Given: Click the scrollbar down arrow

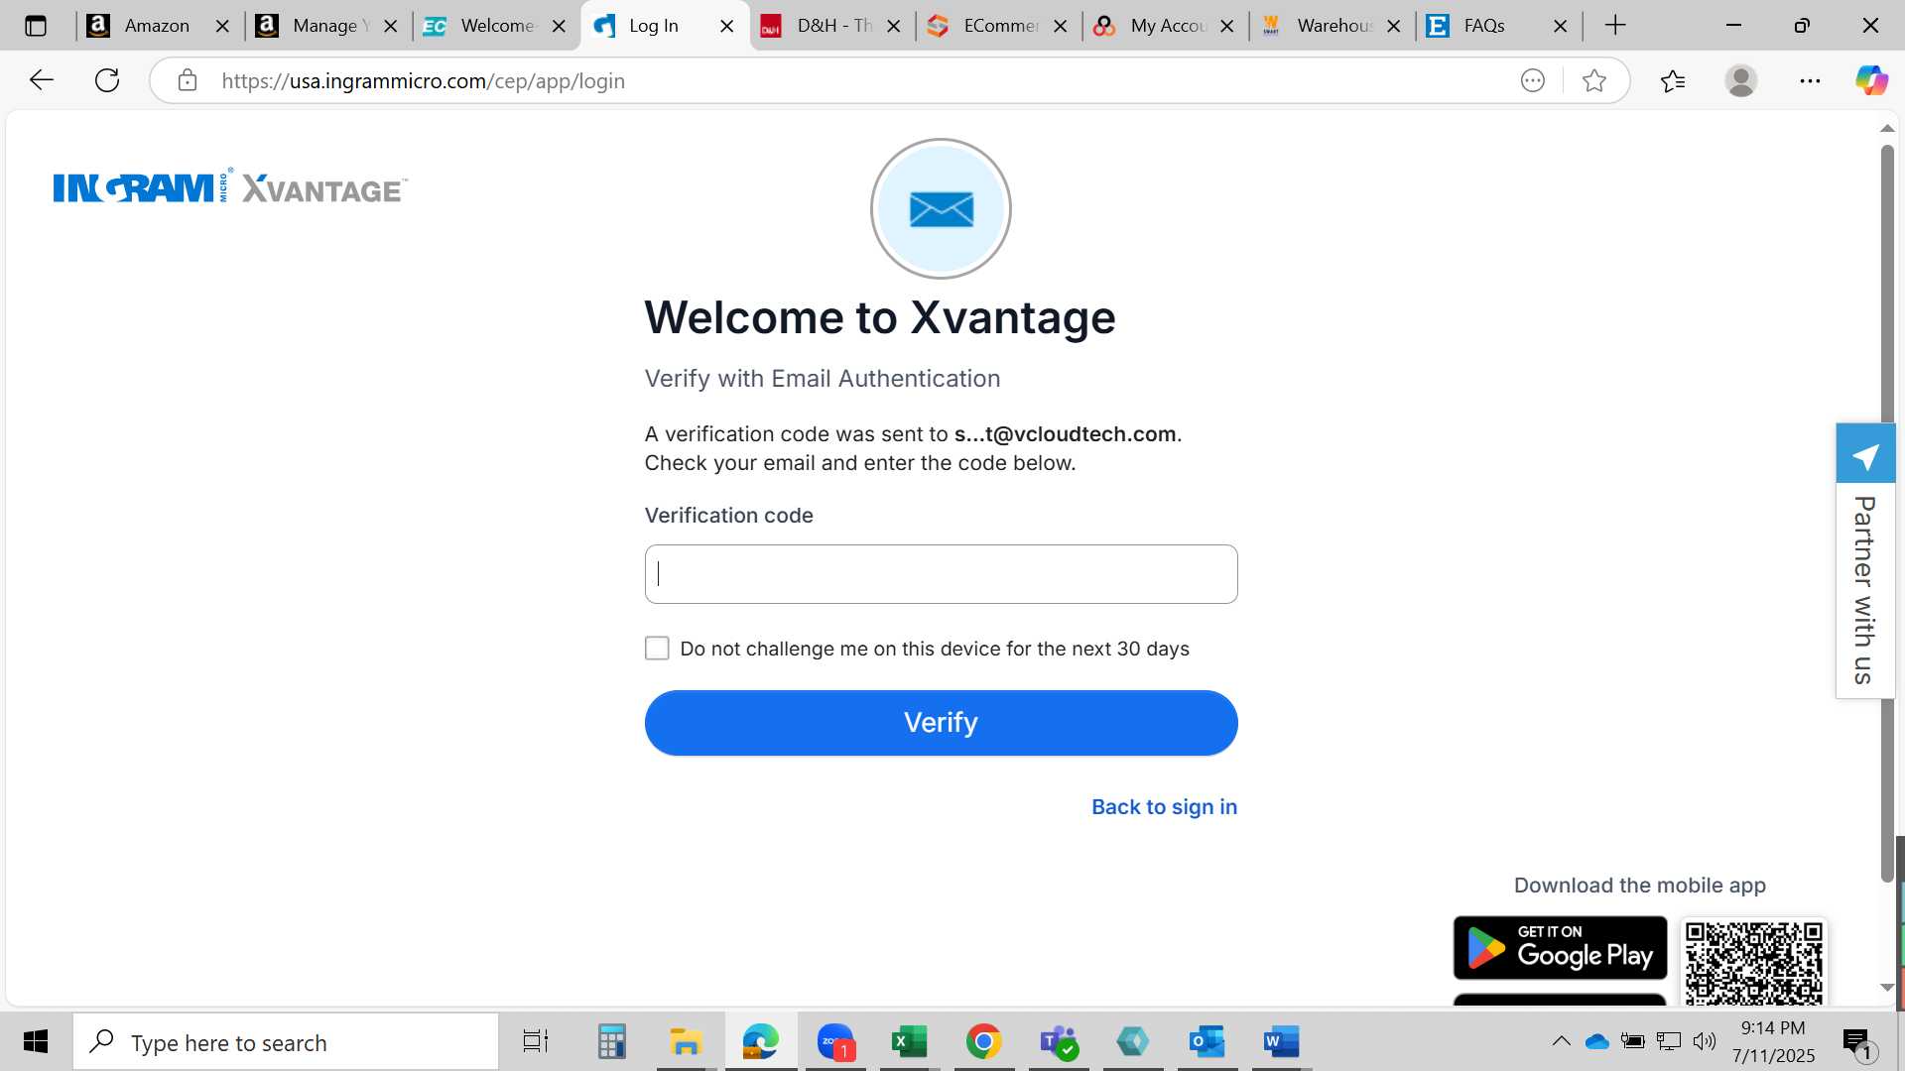Looking at the screenshot, I should 1887,988.
